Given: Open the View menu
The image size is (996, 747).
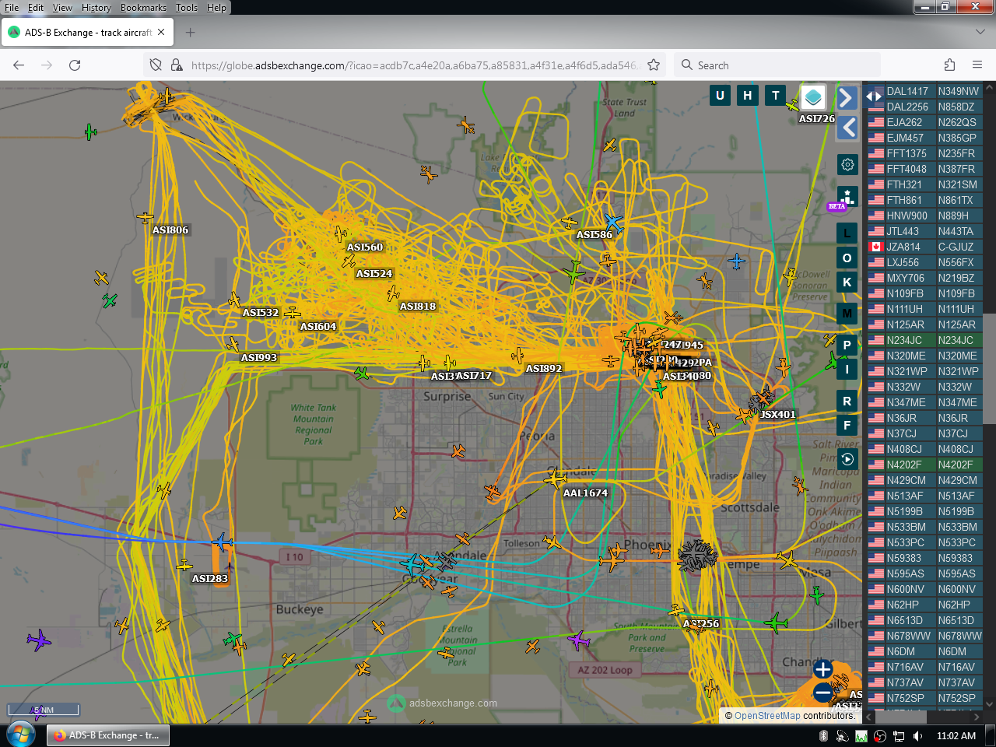Looking at the screenshot, I should pyautogui.click(x=62, y=8).
